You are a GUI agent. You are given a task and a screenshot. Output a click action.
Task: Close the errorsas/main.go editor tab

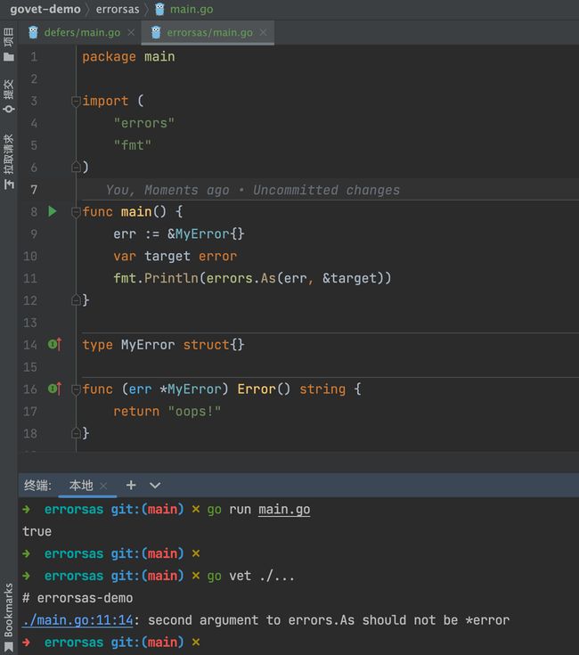click(x=263, y=32)
